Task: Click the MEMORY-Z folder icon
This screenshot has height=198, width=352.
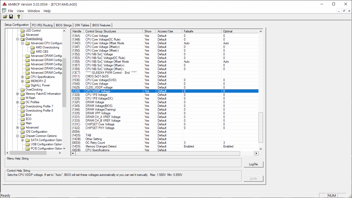Action: tap(28, 81)
